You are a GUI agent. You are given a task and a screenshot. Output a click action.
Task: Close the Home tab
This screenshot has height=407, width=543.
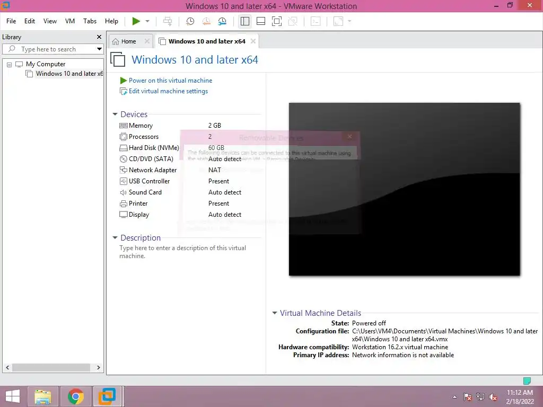tap(147, 41)
